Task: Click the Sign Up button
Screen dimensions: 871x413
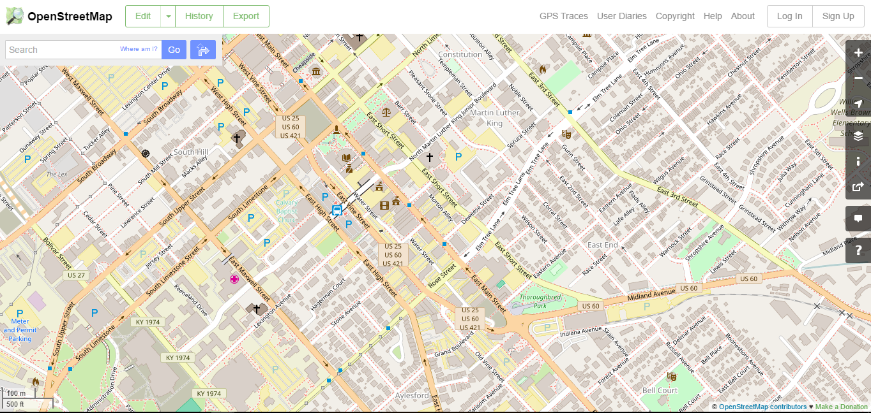Action: (x=838, y=17)
